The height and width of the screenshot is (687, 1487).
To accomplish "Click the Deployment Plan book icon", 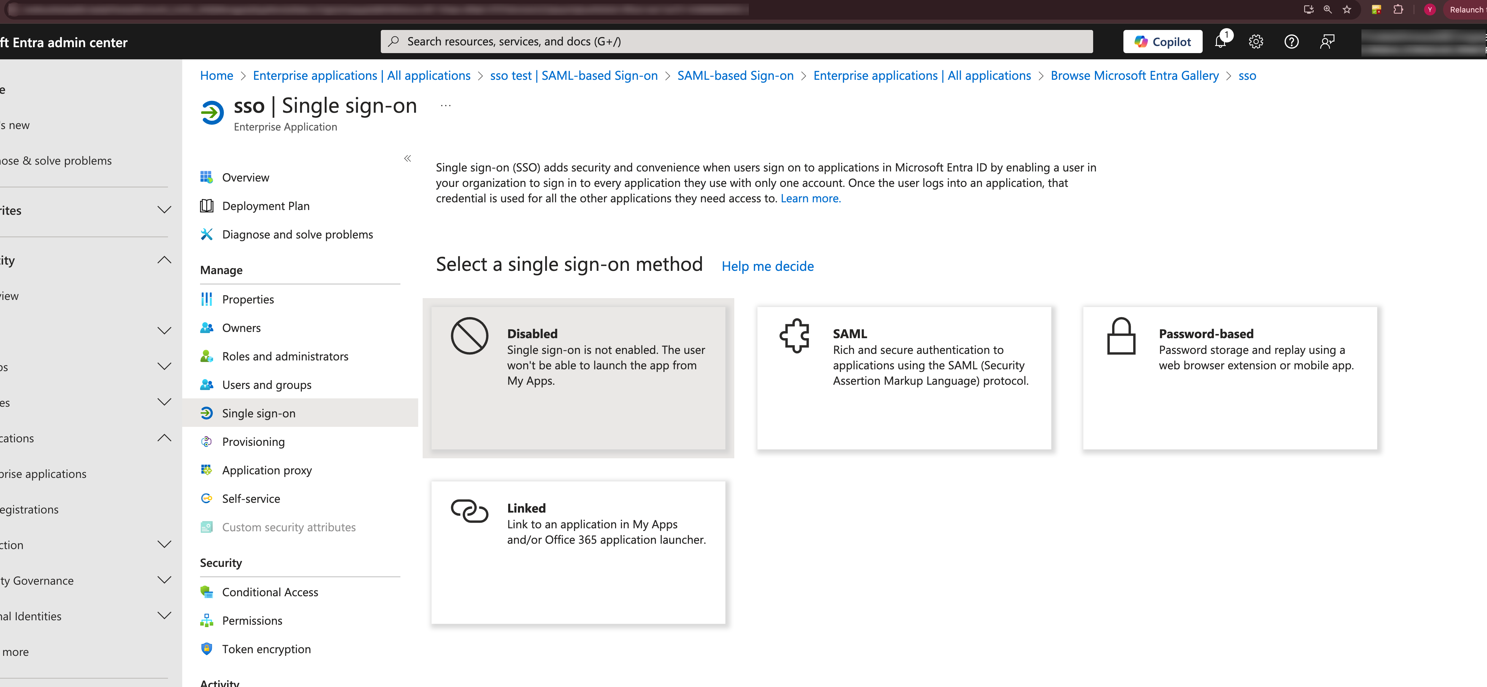I will point(207,206).
